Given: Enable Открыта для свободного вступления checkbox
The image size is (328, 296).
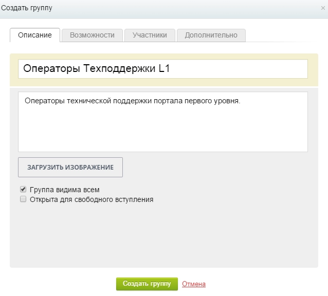Looking at the screenshot, I should click(x=23, y=199).
